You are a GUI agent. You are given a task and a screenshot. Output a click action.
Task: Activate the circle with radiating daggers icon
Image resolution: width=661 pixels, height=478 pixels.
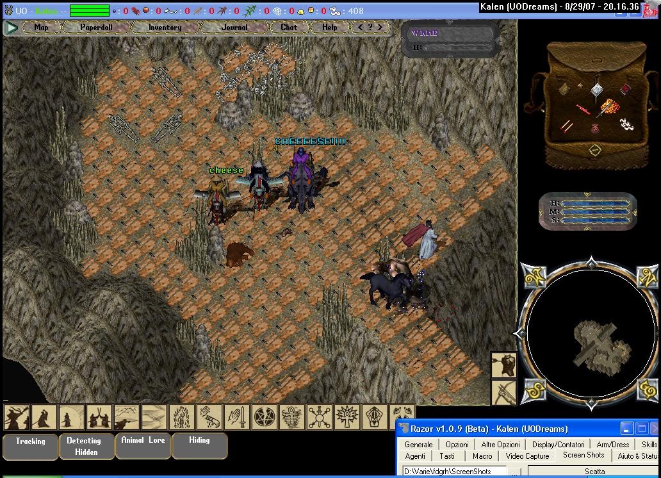coord(320,417)
